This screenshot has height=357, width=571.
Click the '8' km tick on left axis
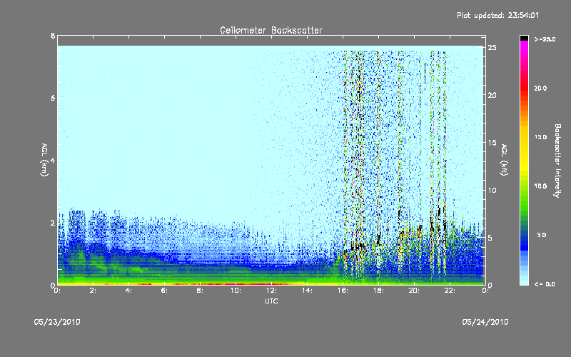pos(53,36)
